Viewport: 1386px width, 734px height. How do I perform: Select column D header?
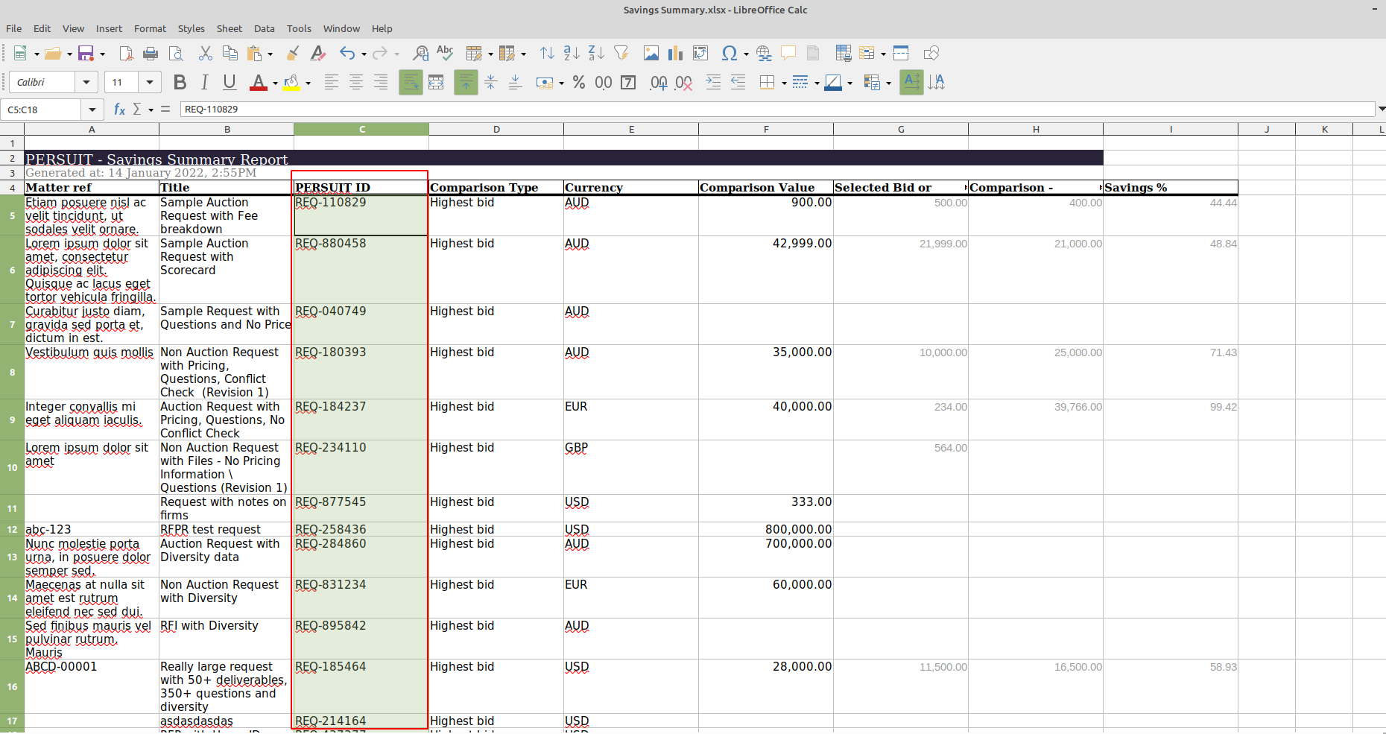pos(496,129)
